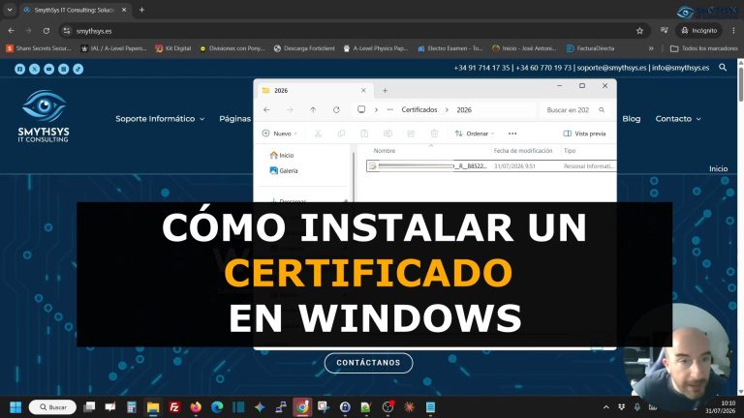Go back in File Explorer
Screen dimensions: 744x418
(266, 109)
